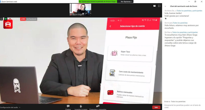Click the chat message input field
Viewport: 205px width, 110px height.
(x=183, y=106)
